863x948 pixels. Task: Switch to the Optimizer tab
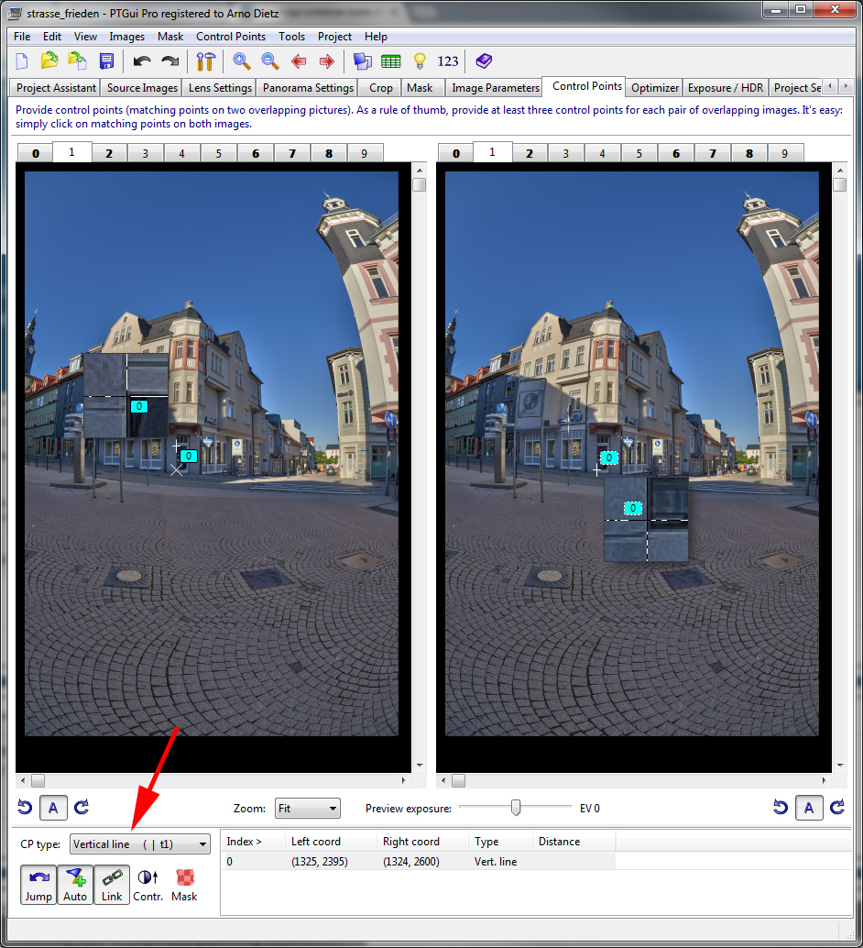tap(655, 88)
